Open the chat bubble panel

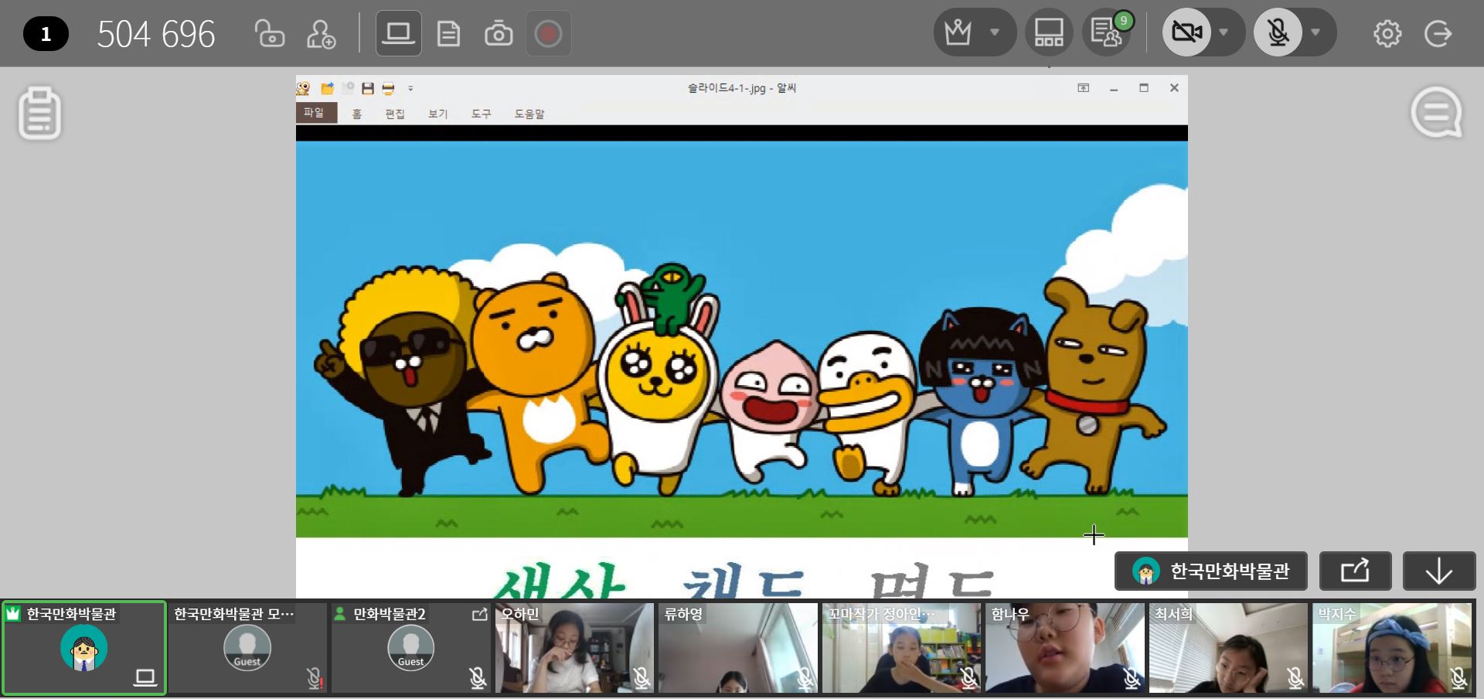(x=1437, y=113)
